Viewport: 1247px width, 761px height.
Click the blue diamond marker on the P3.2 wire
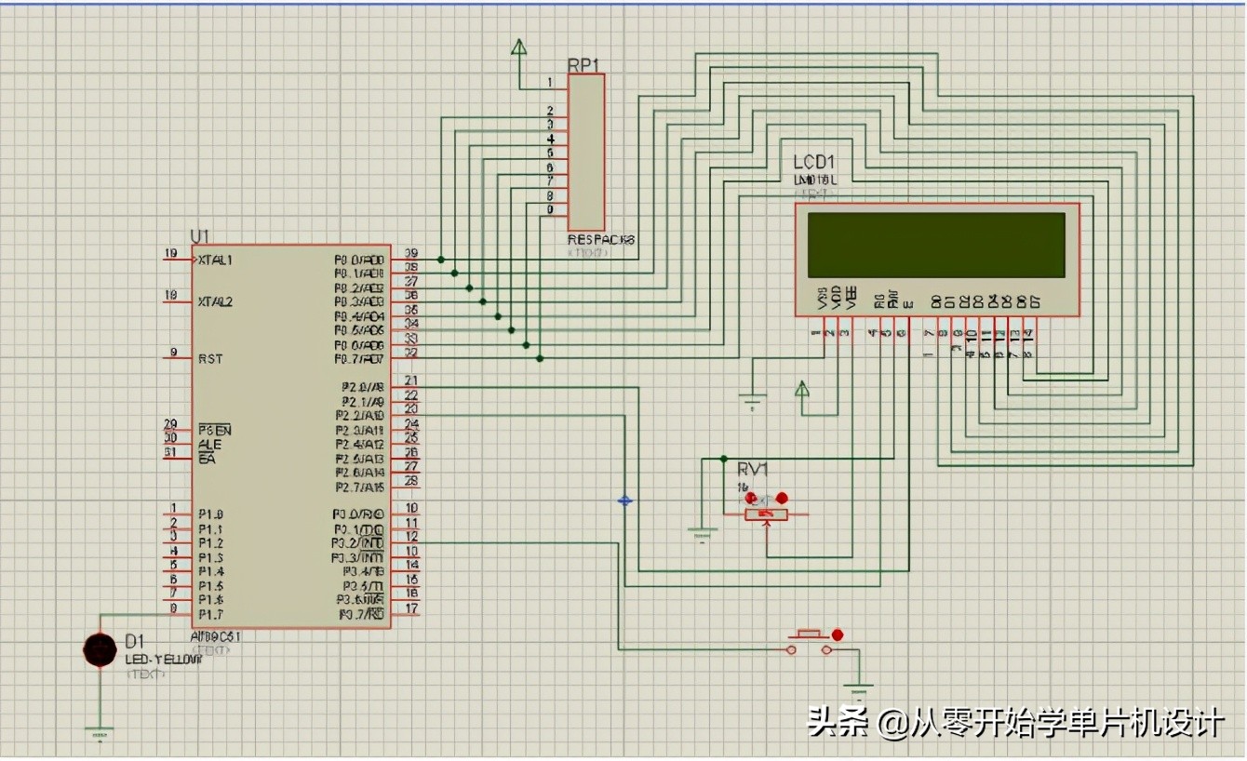click(x=625, y=501)
